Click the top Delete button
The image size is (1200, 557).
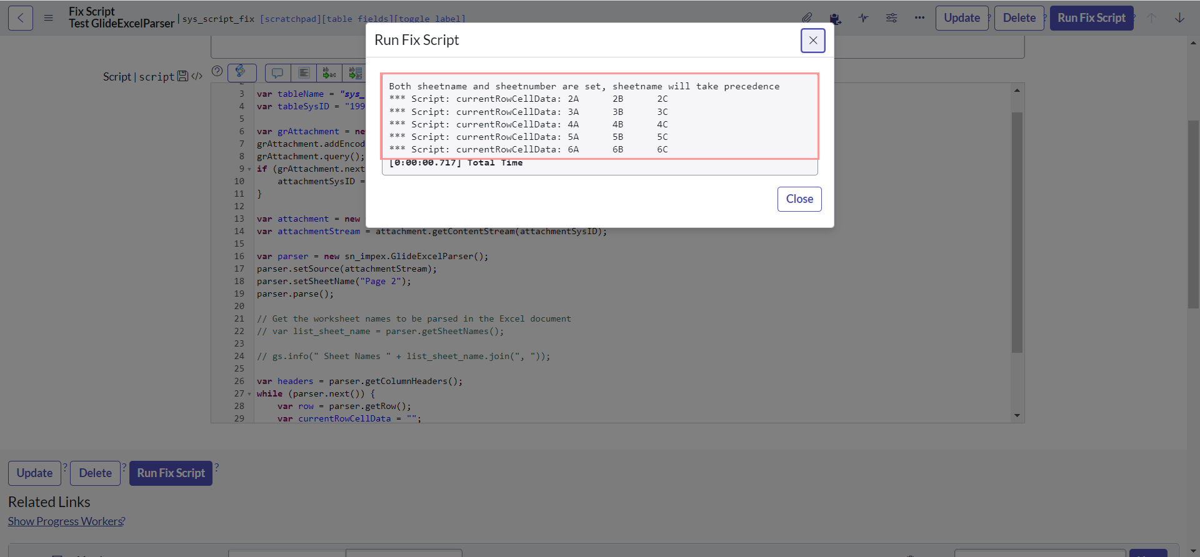coord(1019,18)
